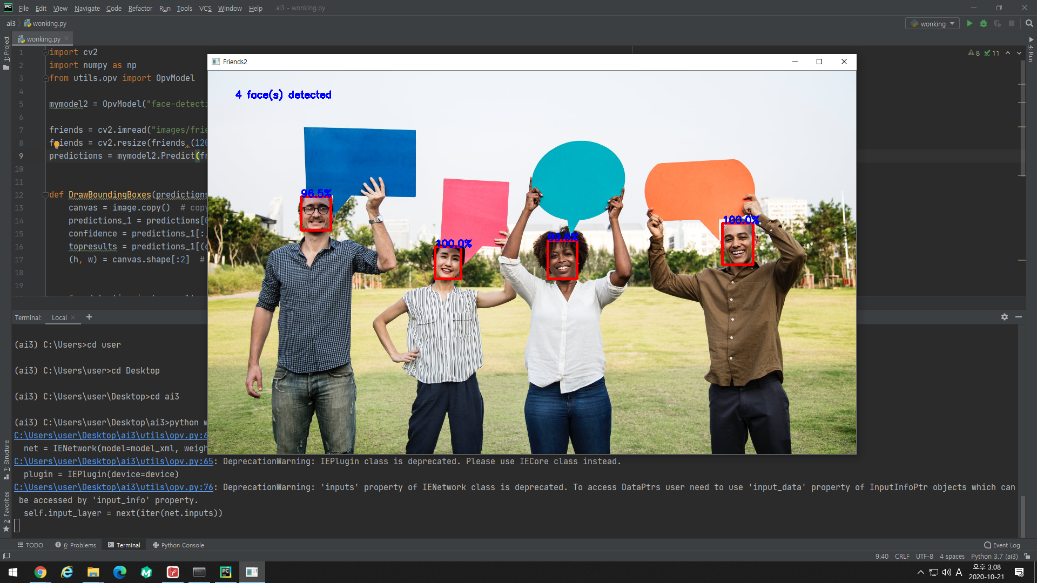The width and height of the screenshot is (1037, 583).
Task: Add a new terminal session tab
Action: [89, 317]
